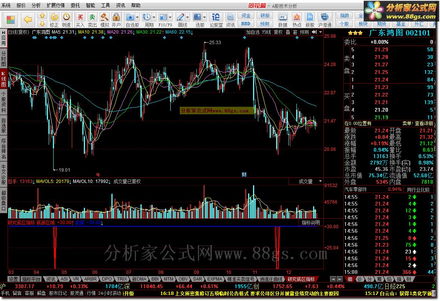Toggle 均线 moving average display
This screenshot has width=440, height=301.
(x=266, y=32)
